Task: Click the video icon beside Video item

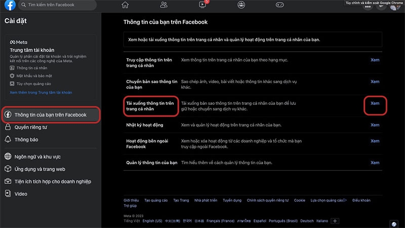Action: coord(8,194)
